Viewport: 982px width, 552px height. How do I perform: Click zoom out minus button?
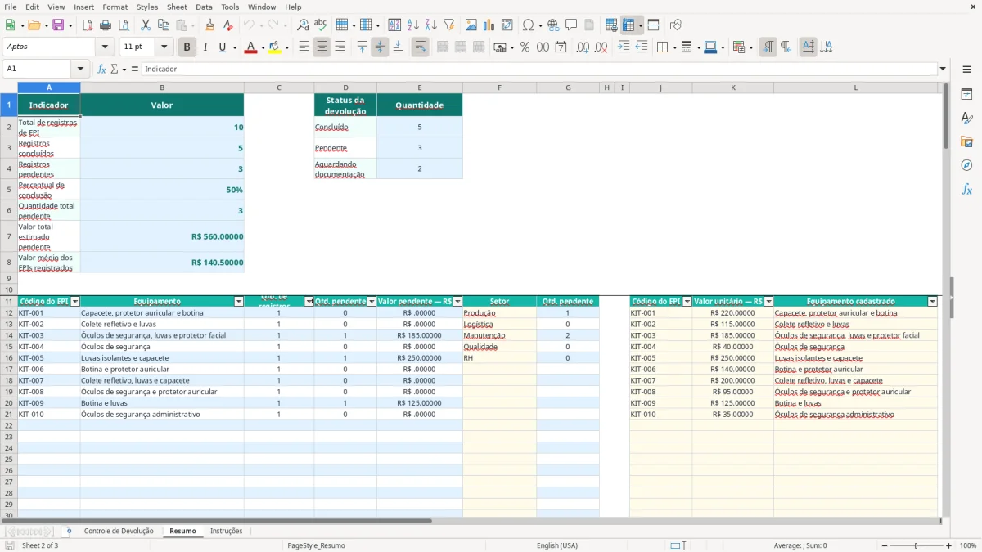pyautogui.click(x=885, y=545)
